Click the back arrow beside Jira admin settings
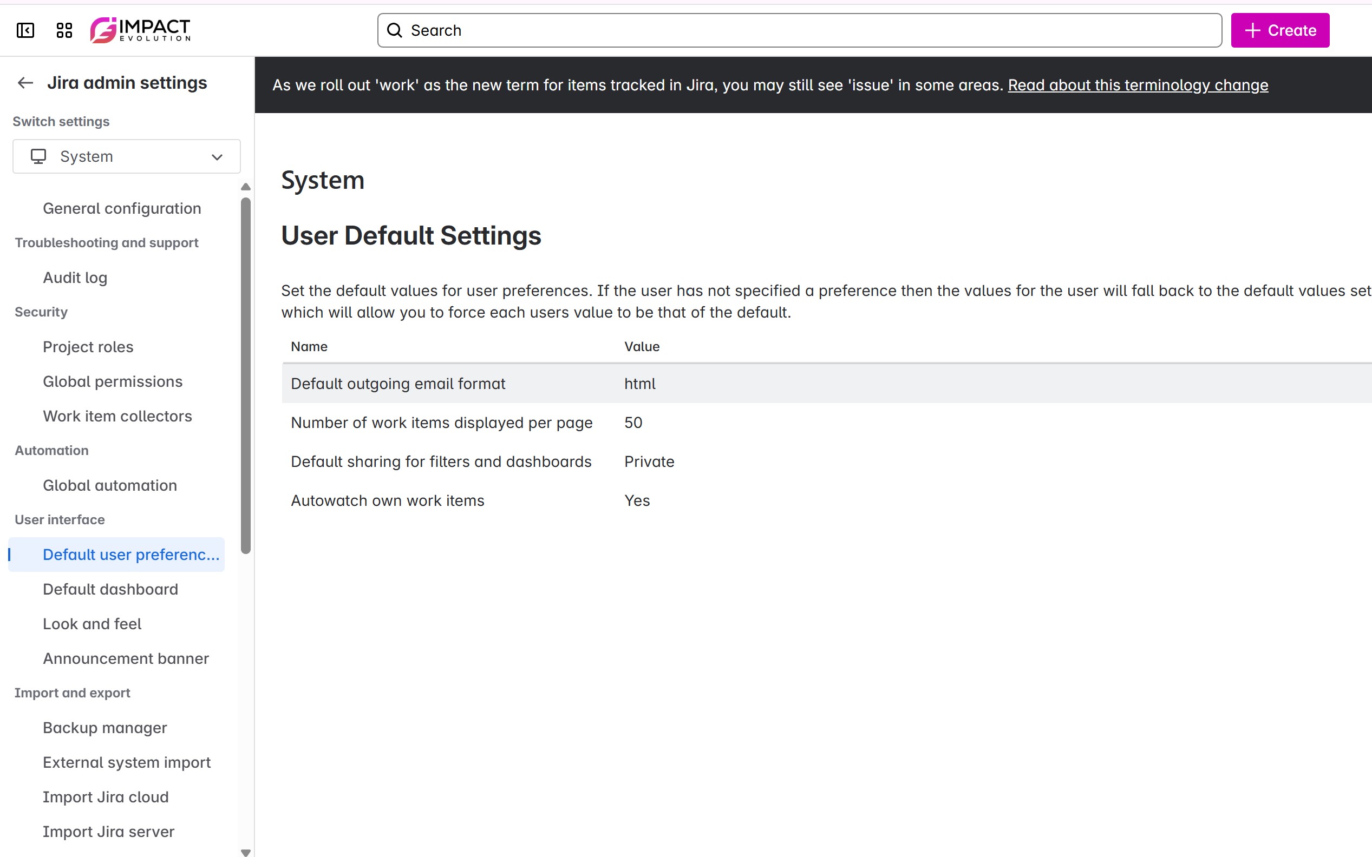Screen dimensions: 1372x857 click(25, 83)
